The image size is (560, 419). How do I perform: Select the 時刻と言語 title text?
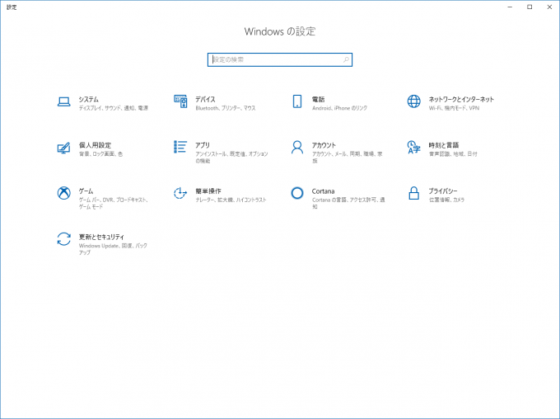tap(444, 145)
